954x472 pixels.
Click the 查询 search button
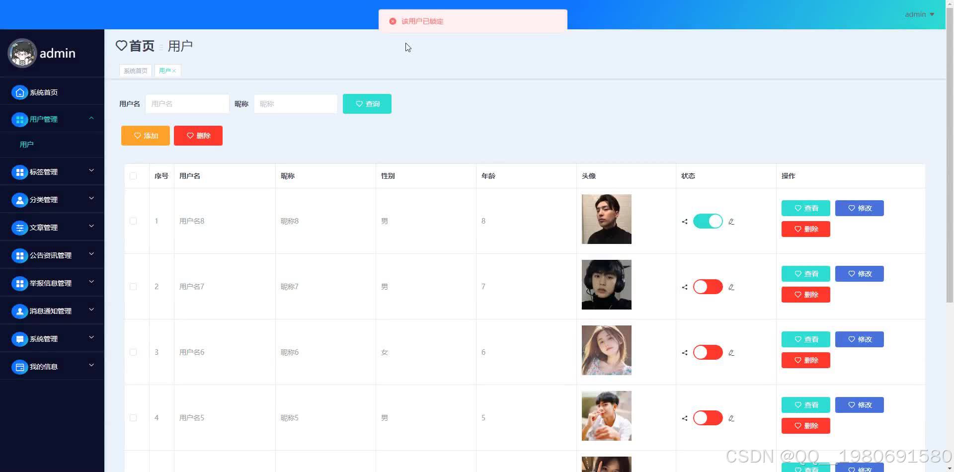click(x=367, y=104)
